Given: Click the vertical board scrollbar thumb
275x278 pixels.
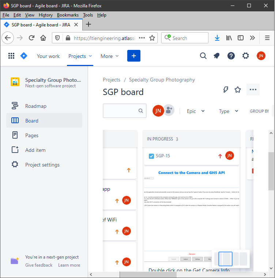Looking at the screenshot, I should click(x=271, y=171).
